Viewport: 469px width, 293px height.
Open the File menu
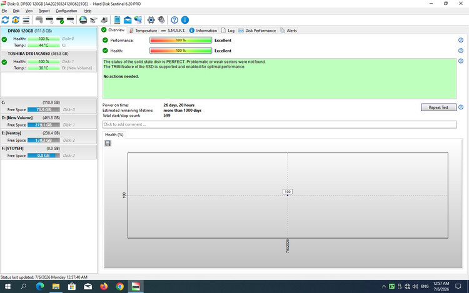click(x=4, y=11)
